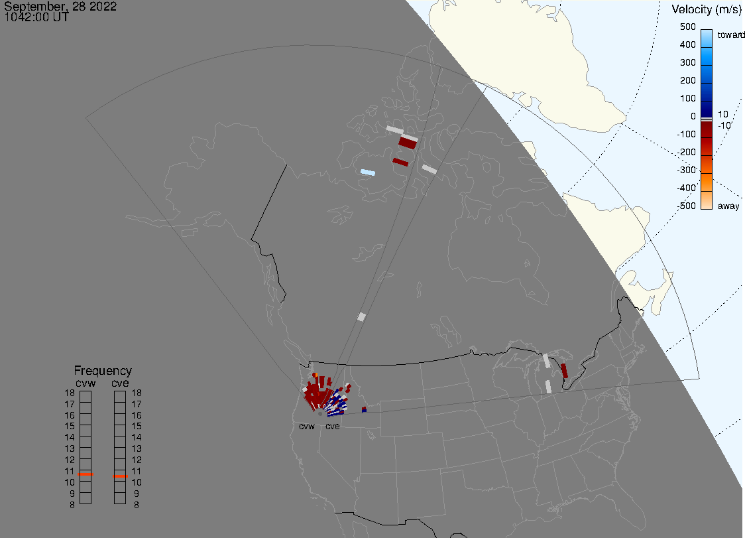The height and width of the screenshot is (538, 745).
Task: Click the "-200" velocity scale label
Action: tap(686, 152)
